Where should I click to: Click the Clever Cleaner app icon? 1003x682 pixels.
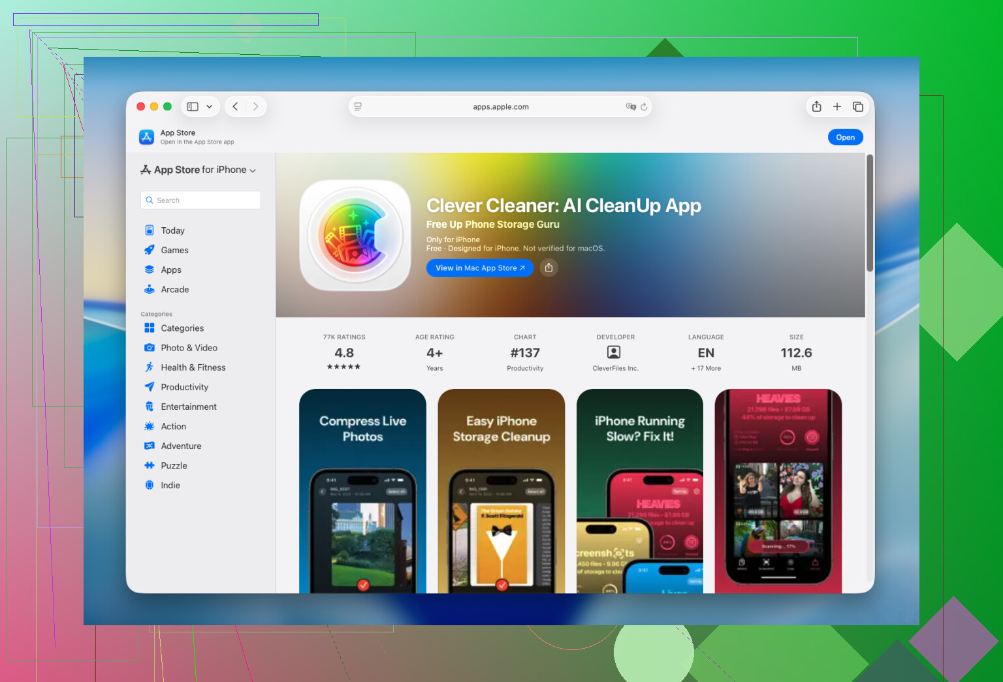click(355, 236)
